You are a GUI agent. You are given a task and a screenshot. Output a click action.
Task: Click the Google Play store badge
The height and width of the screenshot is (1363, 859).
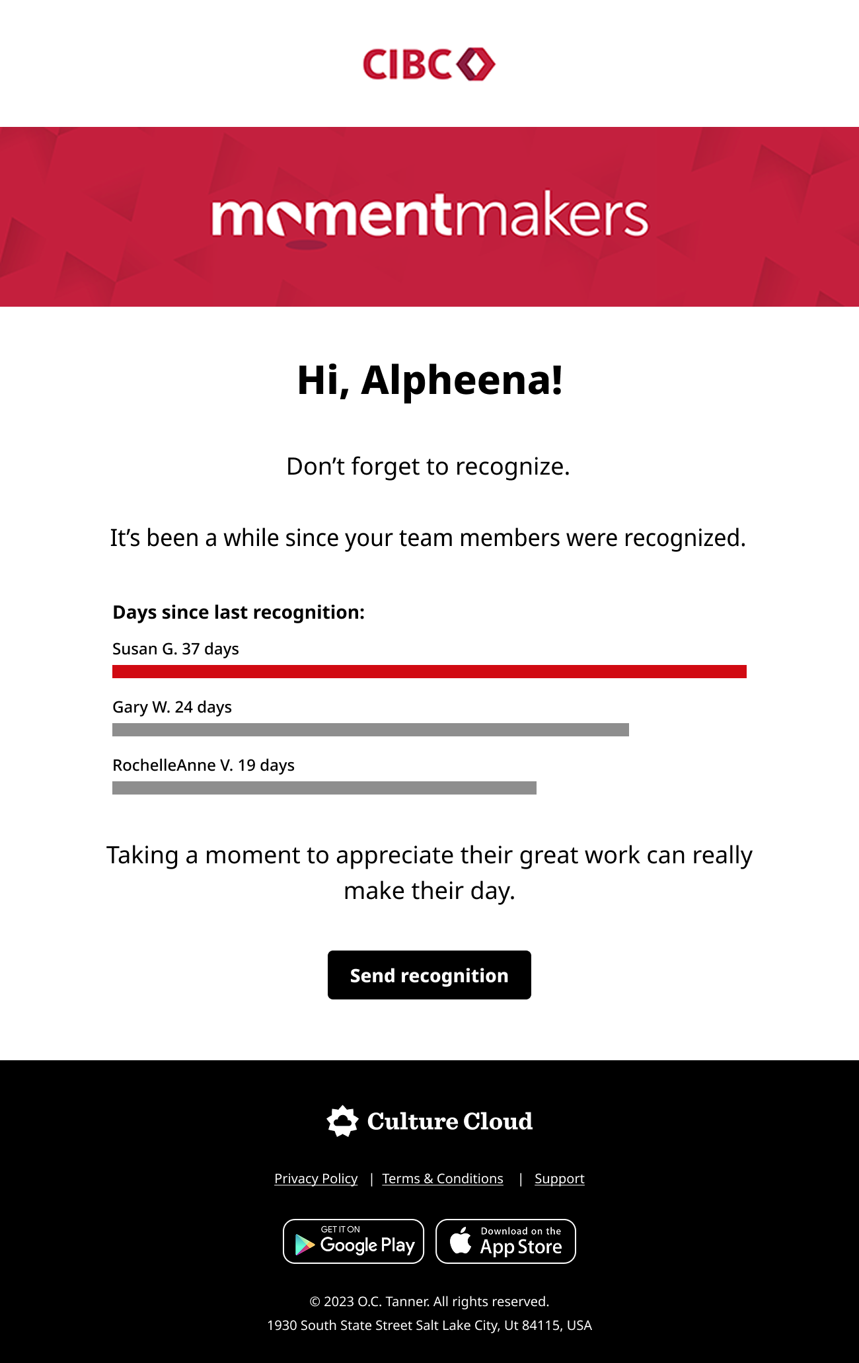pos(354,1241)
